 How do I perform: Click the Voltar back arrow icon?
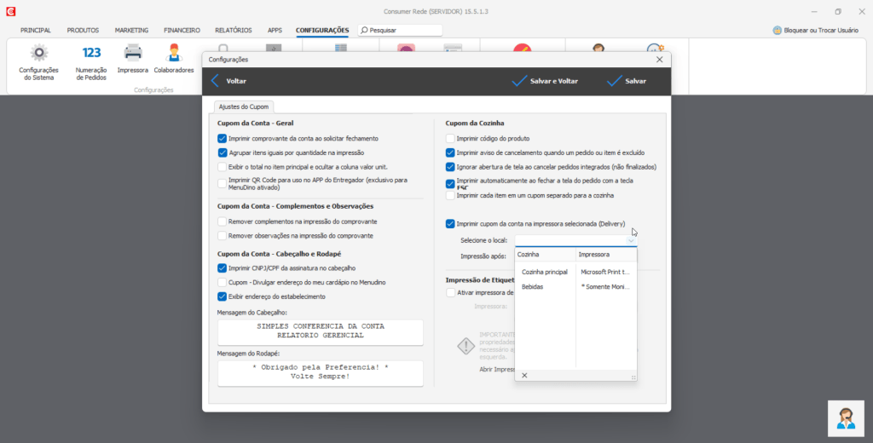click(215, 82)
